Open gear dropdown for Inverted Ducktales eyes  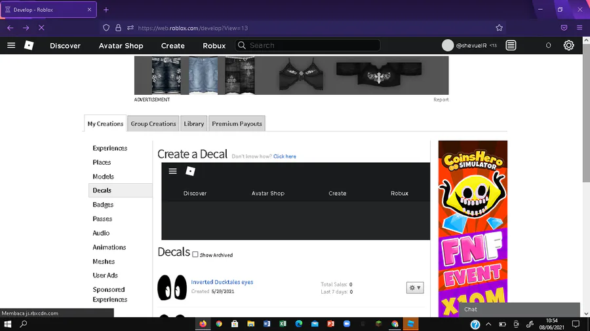(x=415, y=288)
